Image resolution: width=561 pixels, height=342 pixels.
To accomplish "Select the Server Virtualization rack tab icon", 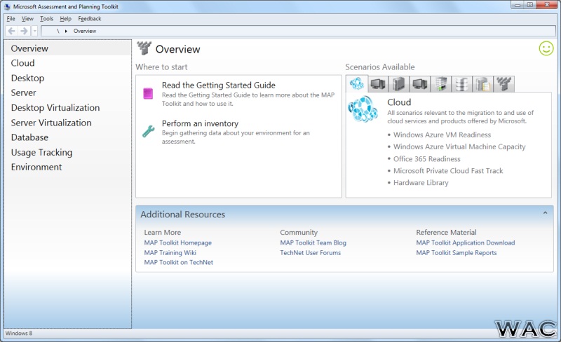I will (441, 84).
